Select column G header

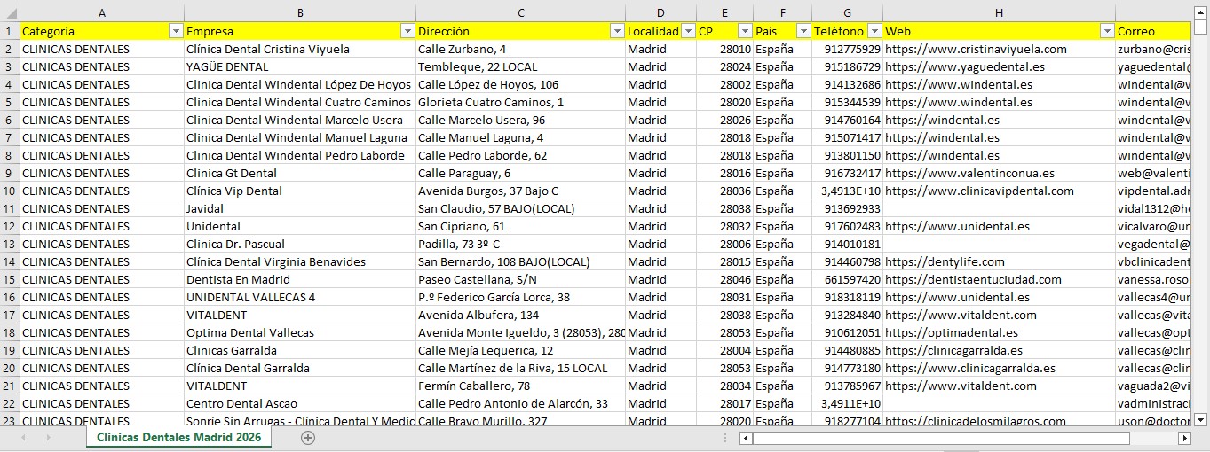tap(847, 12)
